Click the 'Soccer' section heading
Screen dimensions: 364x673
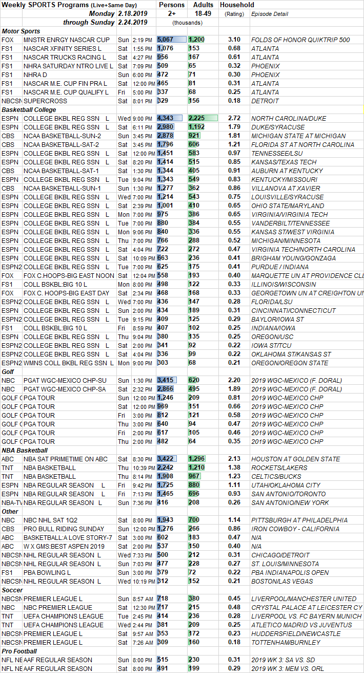12,590
